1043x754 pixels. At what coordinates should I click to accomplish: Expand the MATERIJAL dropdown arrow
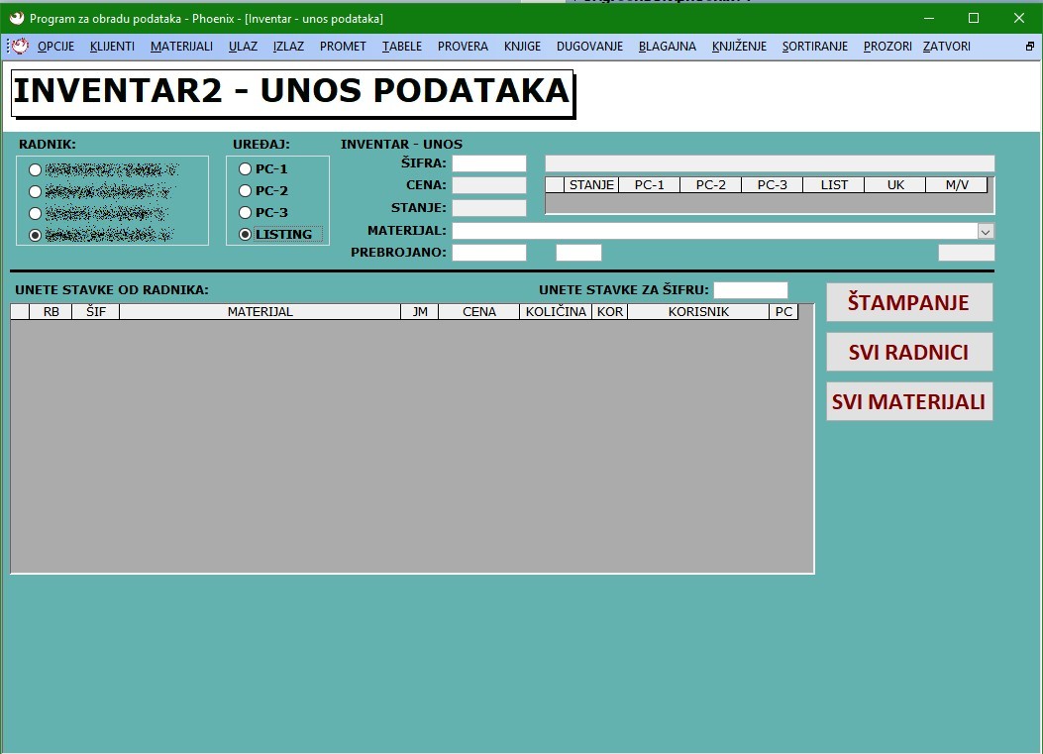pyautogui.click(x=986, y=231)
